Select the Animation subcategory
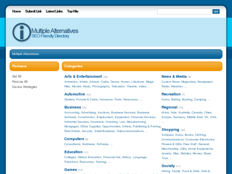 71,82
